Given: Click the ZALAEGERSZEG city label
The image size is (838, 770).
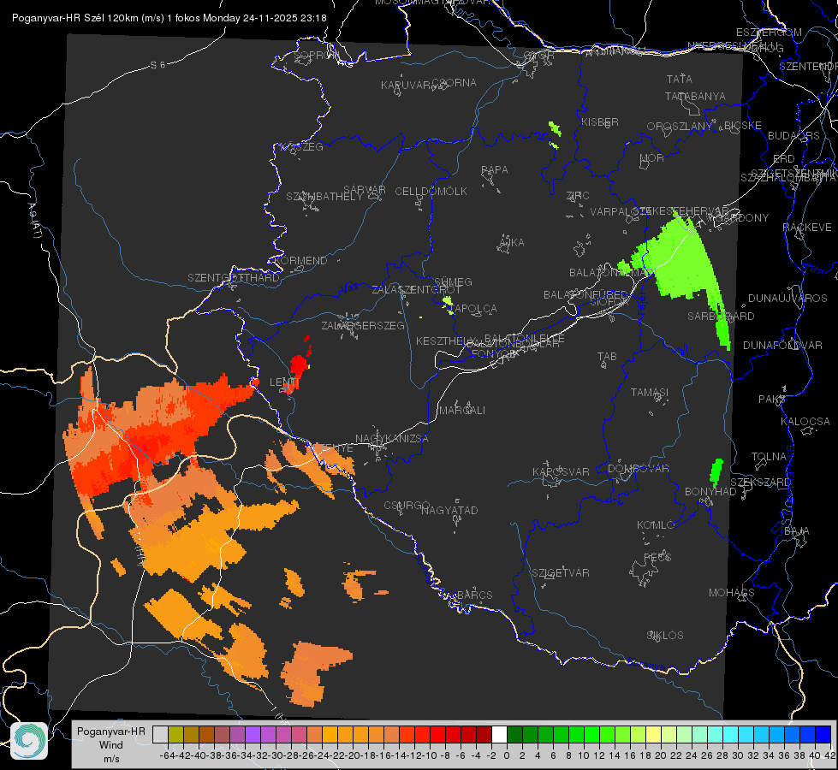Looking at the screenshot, I should (x=363, y=325).
